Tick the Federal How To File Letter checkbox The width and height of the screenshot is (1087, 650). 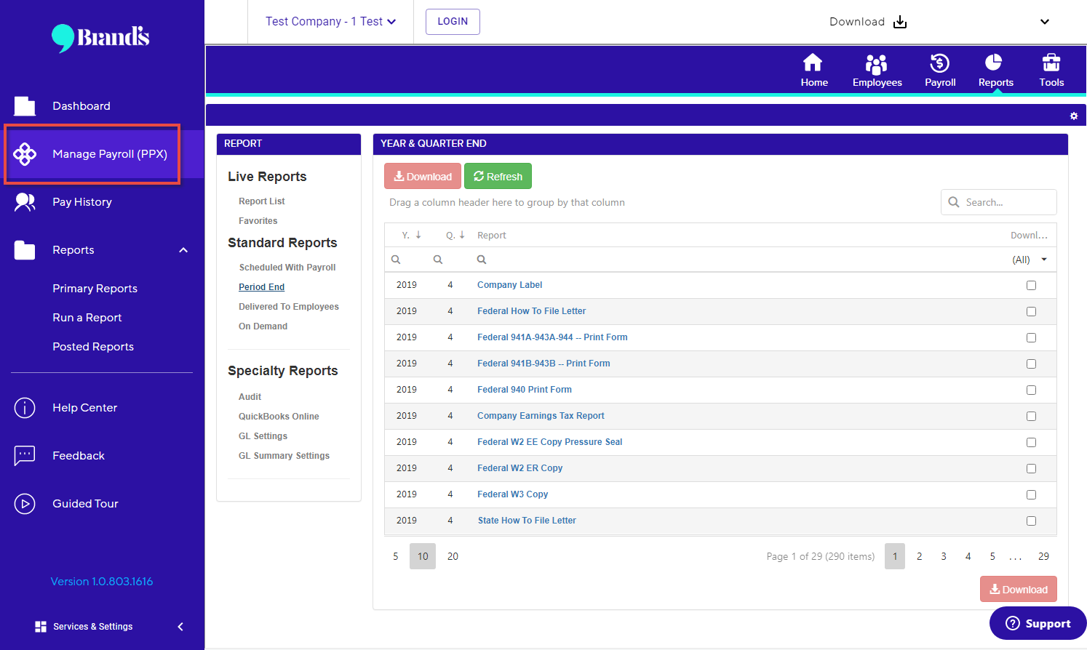[1031, 311]
